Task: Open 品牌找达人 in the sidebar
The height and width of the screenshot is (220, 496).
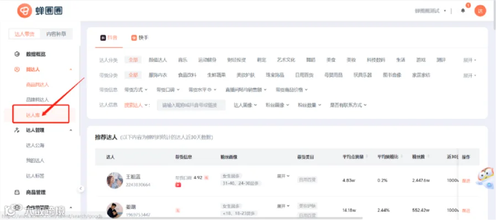Action: (37, 100)
